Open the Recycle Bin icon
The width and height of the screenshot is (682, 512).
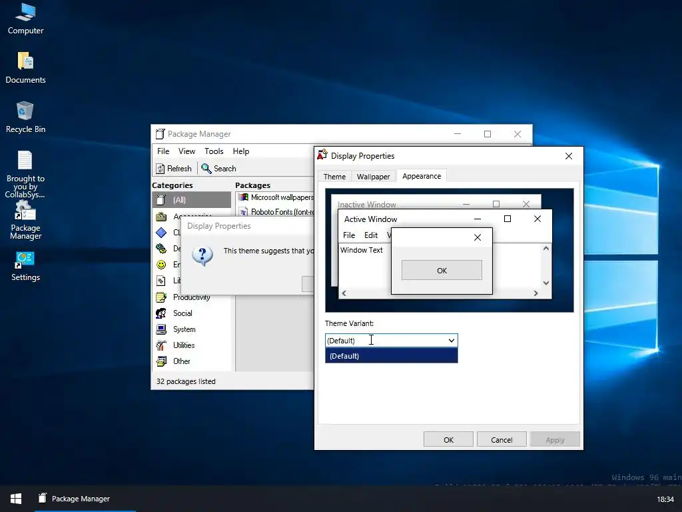tap(25, 117)
